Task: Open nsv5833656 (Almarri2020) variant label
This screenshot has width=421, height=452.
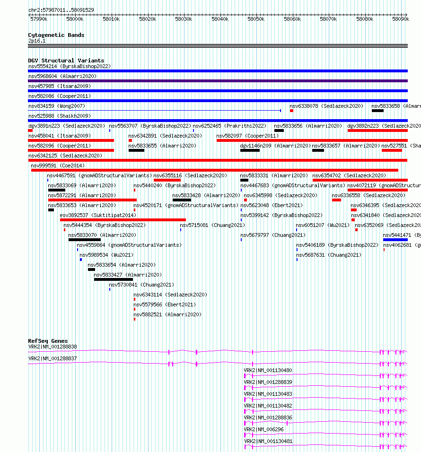Action: click(308, 126)
